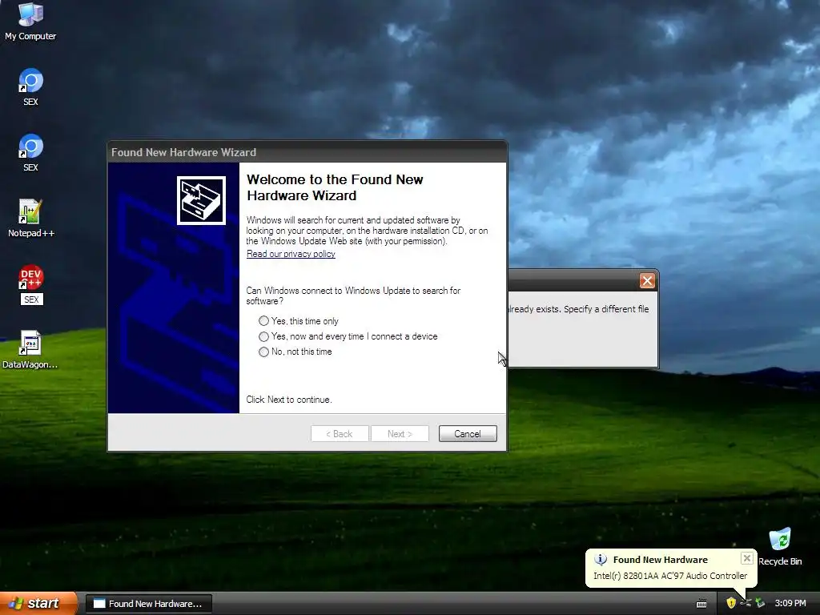Open the My Computer desktop icon
This screenshot has height=615, width=820.
tap(30, 22)
